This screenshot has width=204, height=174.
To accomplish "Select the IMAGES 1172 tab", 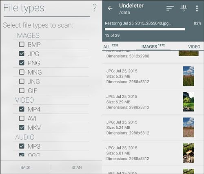I will pos(153,46).
